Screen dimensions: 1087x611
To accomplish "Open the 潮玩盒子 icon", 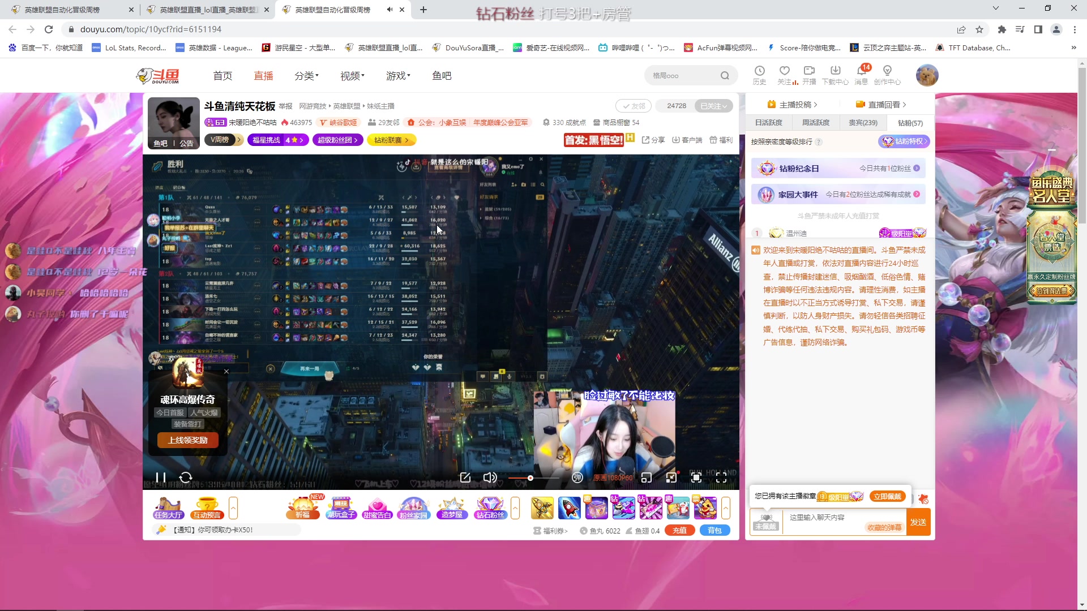I will (341, 507).
